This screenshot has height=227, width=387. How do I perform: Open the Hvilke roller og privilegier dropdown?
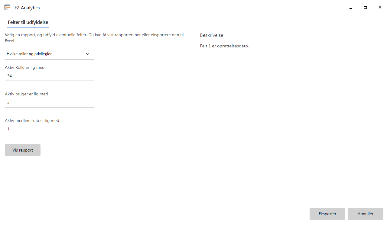click(x=45, y=54)
